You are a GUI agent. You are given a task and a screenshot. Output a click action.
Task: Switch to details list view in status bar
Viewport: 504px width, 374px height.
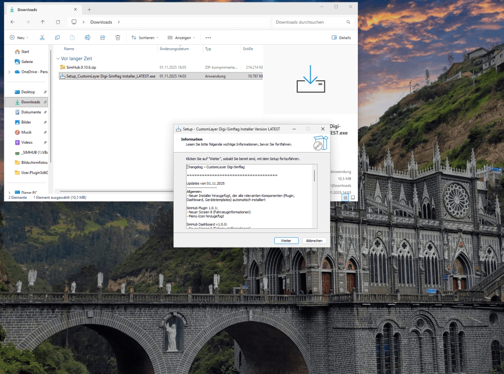tap(346, 197)
